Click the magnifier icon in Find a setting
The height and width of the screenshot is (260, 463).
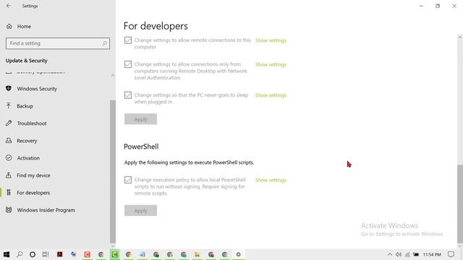[104, 43]
